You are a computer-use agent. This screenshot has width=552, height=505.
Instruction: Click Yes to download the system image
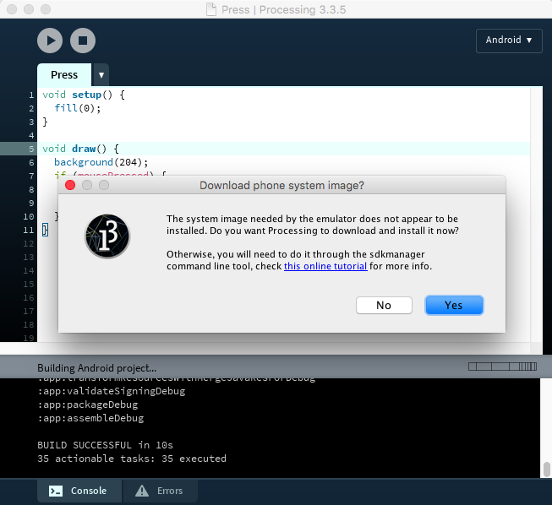pos(454,305)
